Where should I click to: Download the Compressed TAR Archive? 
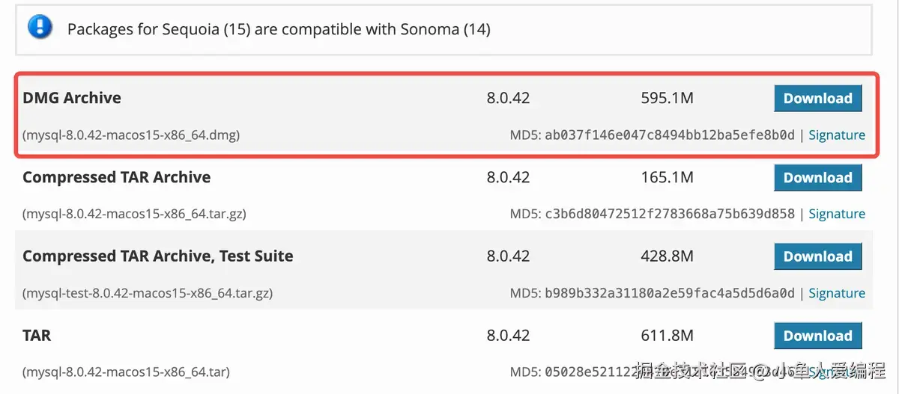pos(817,178)
